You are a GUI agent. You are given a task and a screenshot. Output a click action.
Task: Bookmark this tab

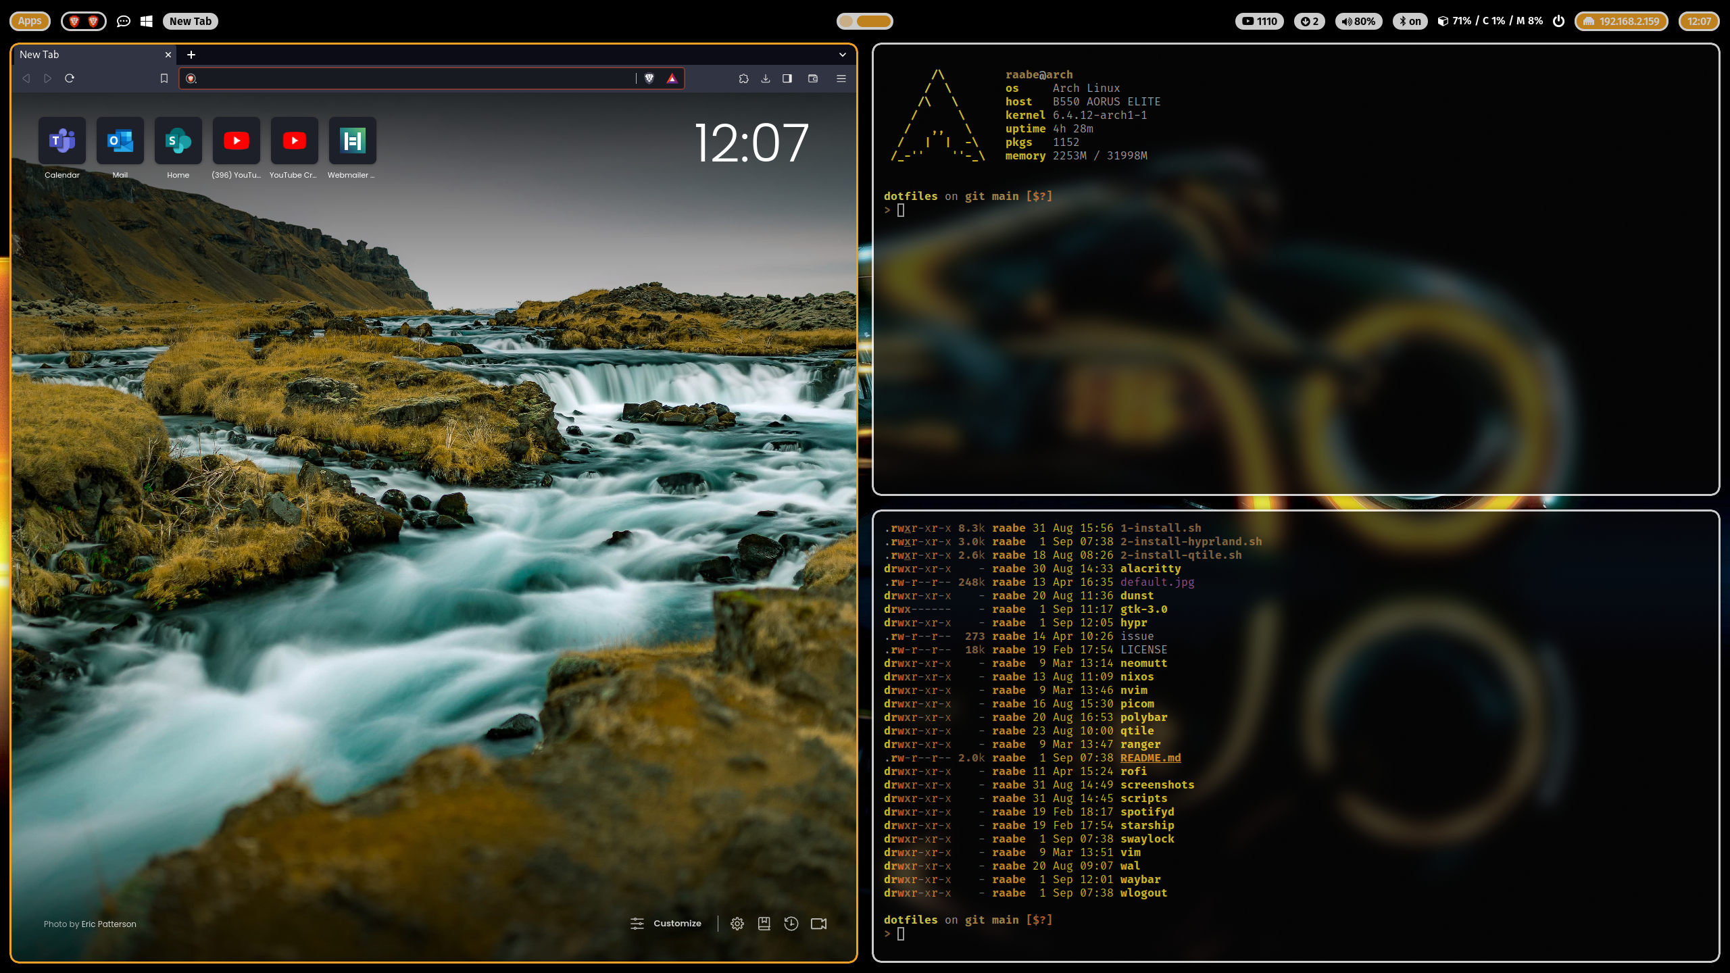click(164, 78)
